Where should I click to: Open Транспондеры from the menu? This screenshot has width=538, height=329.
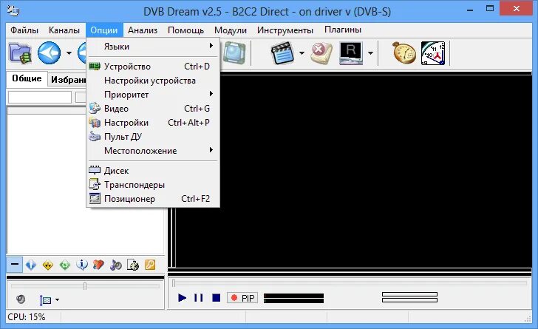[x=153, y=185]
